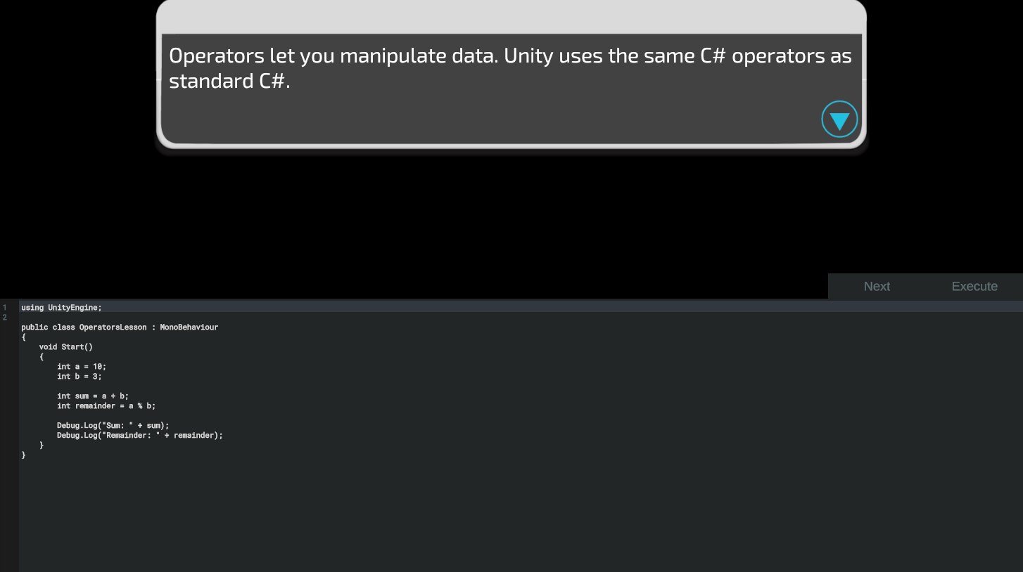This screenshot has width=1023, height=572.
Task: Click the Execute button
Action: [974, 286]
